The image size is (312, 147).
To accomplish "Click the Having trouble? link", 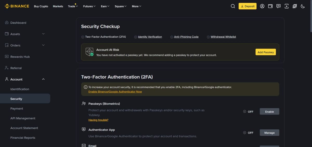I will tap(98, 120).
